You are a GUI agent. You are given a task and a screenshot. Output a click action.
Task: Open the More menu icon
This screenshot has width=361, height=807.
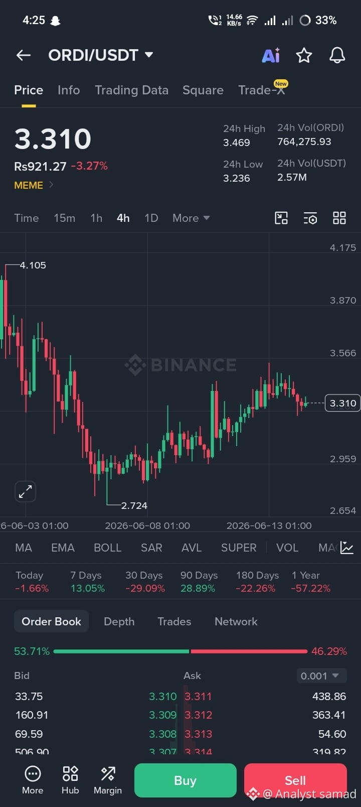(33, 780)
